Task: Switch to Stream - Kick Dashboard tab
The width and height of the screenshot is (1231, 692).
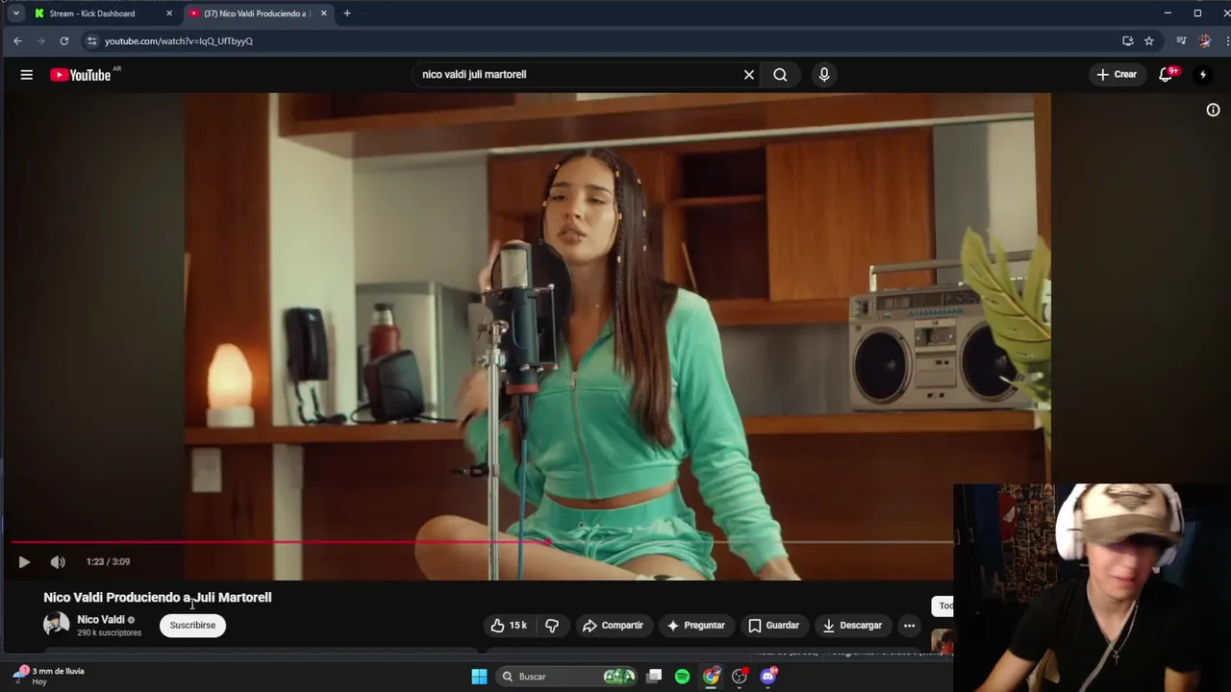Action: (101, 13)
